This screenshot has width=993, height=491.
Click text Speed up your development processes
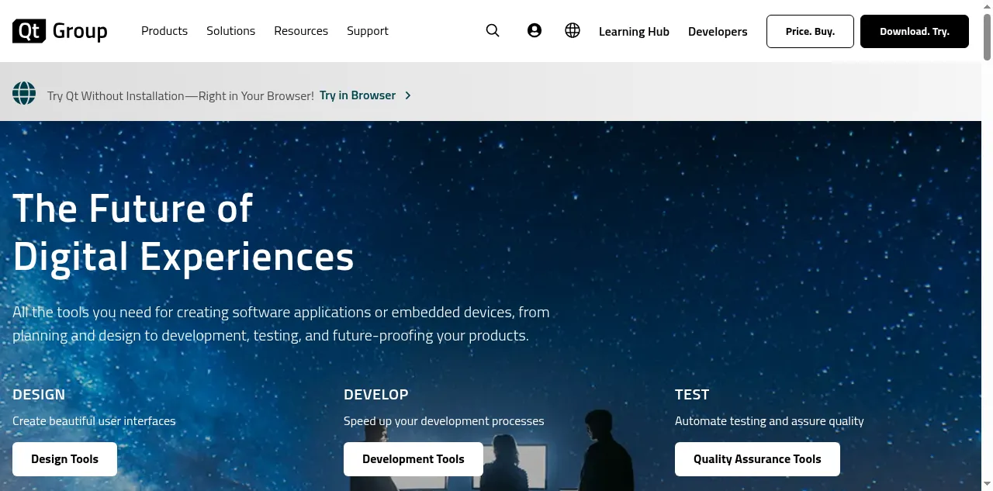pos(444,421)
